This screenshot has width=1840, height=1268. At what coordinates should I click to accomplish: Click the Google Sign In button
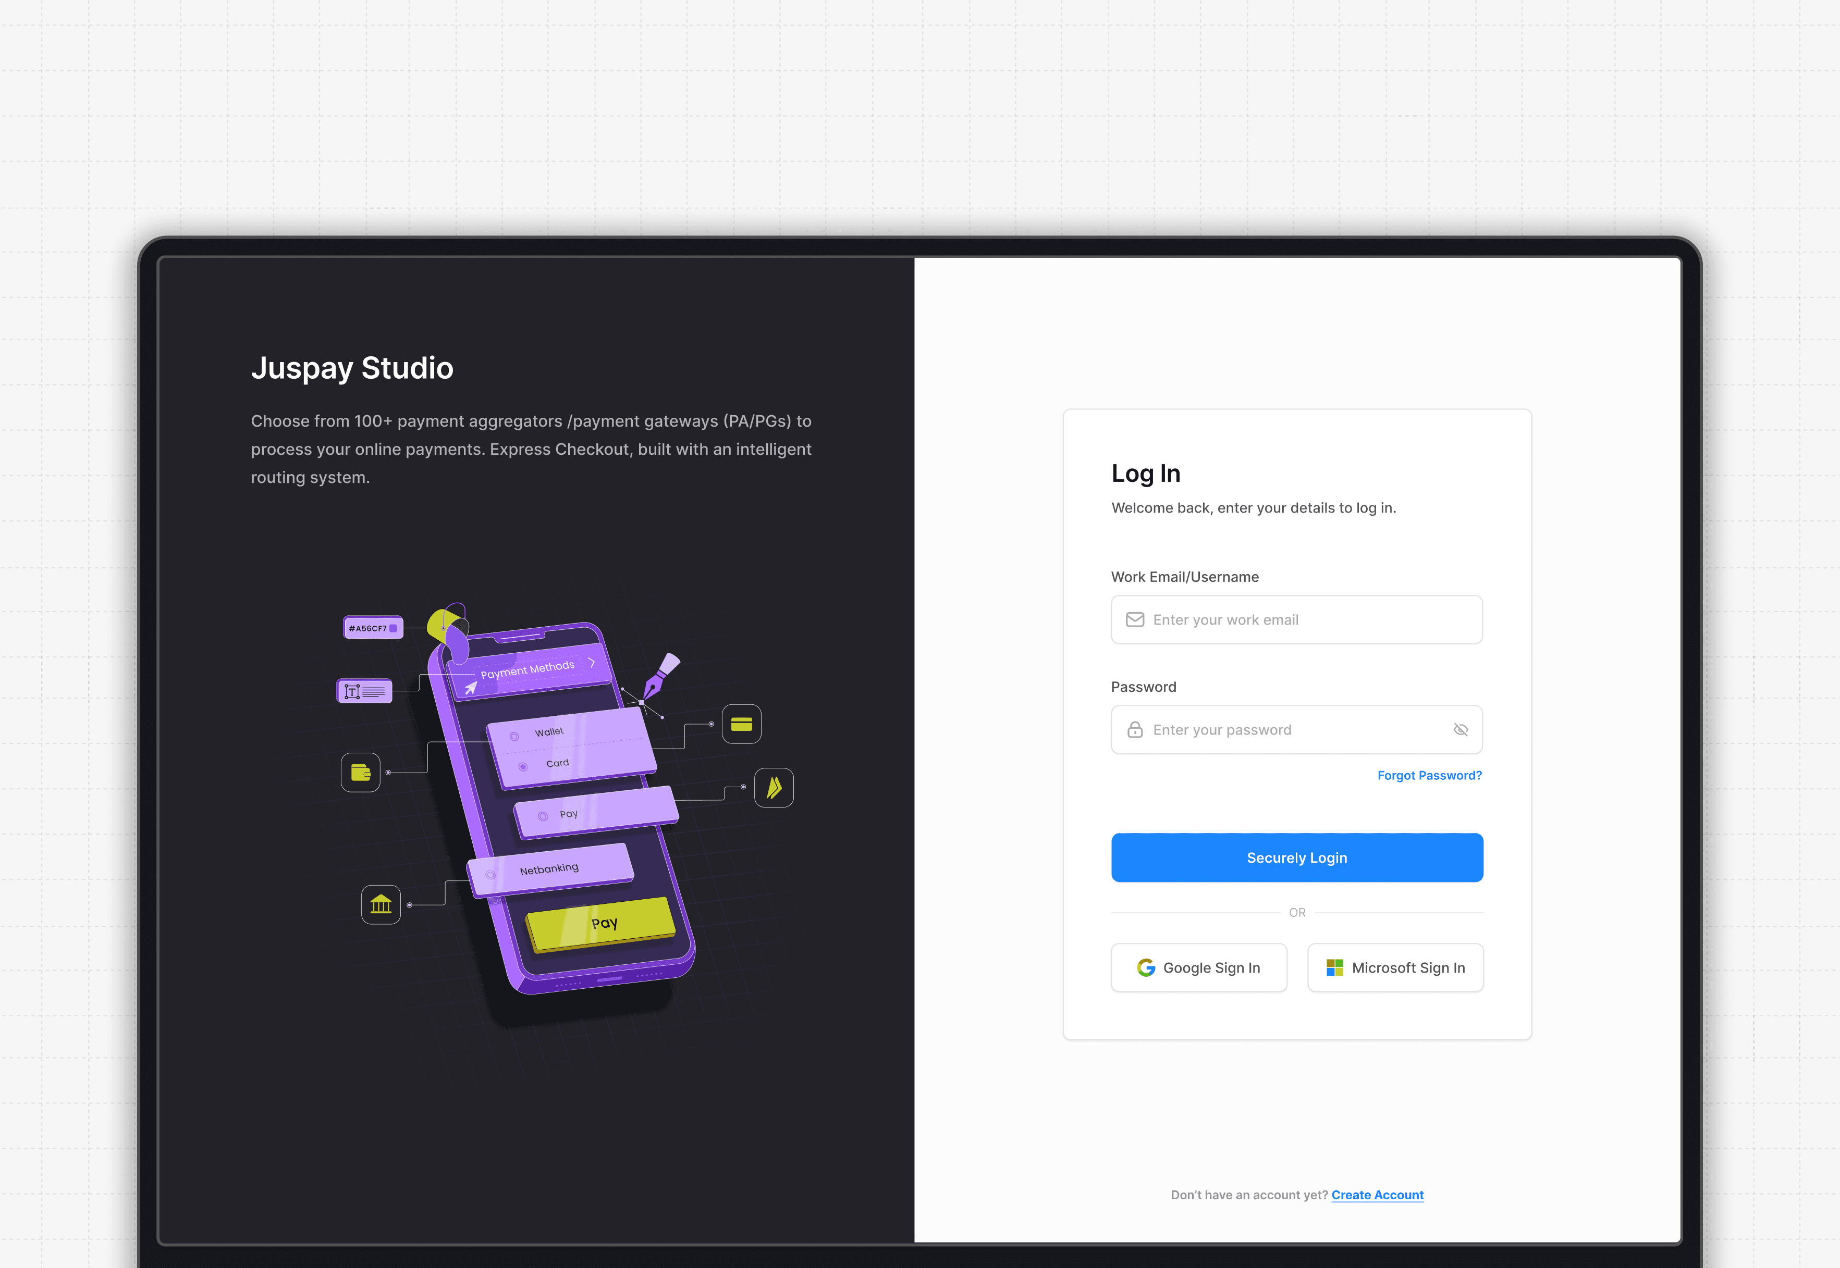pyautogui.click(x=1198, y=968)
